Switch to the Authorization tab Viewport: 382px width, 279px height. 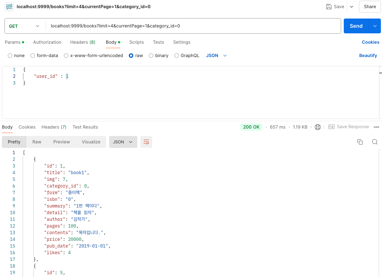point(47,42)
